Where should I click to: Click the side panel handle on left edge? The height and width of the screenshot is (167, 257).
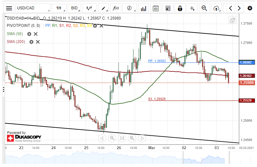(3, 89)
